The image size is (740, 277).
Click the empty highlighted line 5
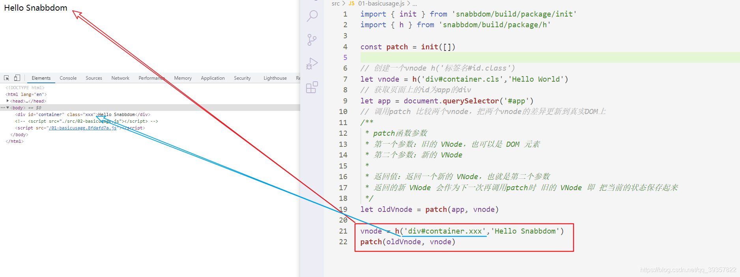click(x=550, y=58)
